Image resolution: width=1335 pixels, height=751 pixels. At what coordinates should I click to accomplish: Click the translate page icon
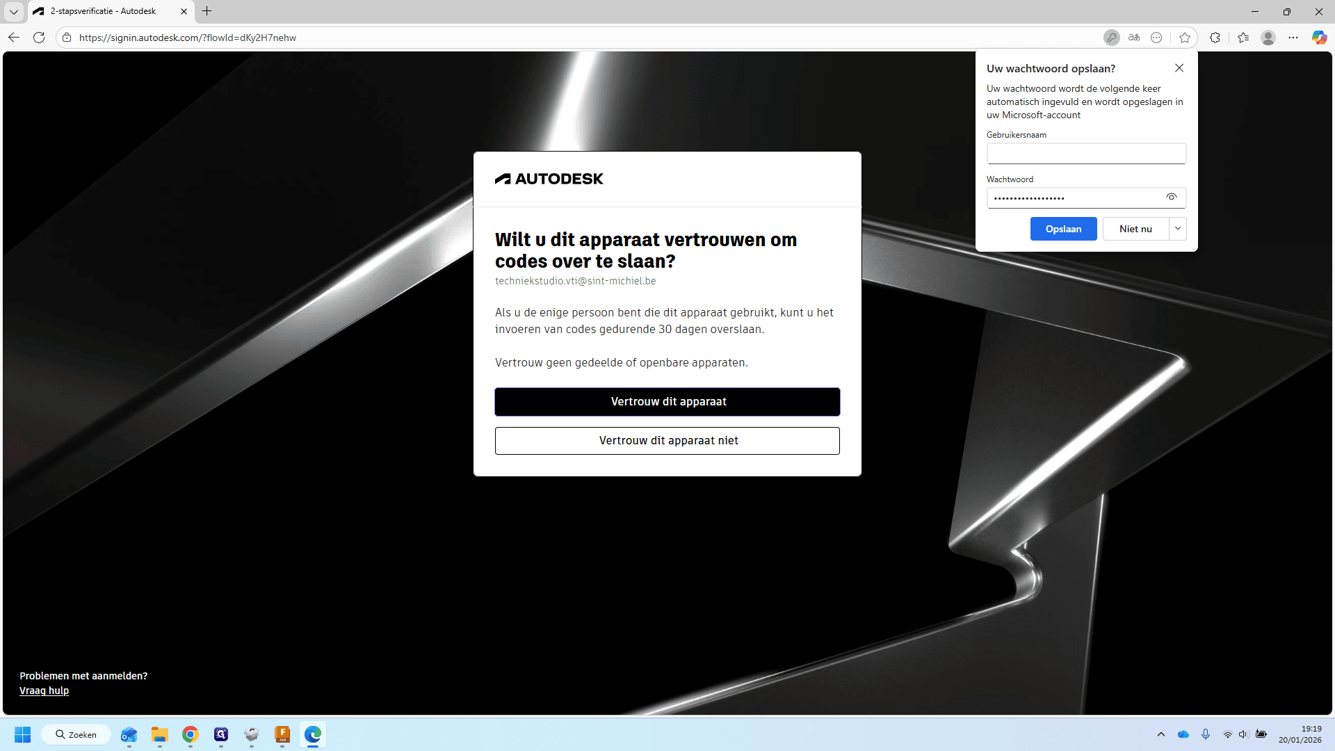click(1134, 38)
